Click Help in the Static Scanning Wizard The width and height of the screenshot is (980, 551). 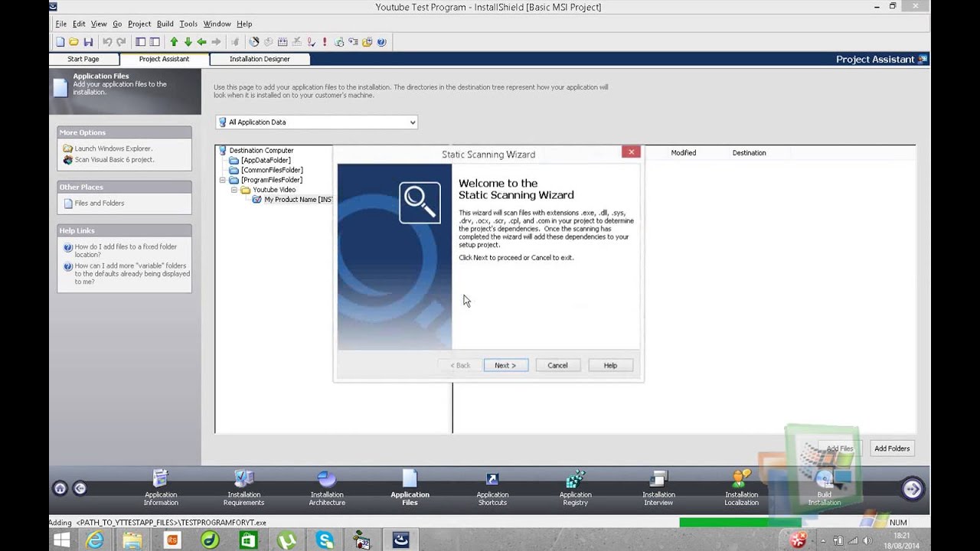pyautogui.click(x=610, y=365)
